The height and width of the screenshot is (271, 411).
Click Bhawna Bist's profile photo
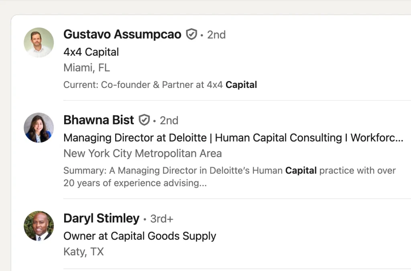click(39, 128)
